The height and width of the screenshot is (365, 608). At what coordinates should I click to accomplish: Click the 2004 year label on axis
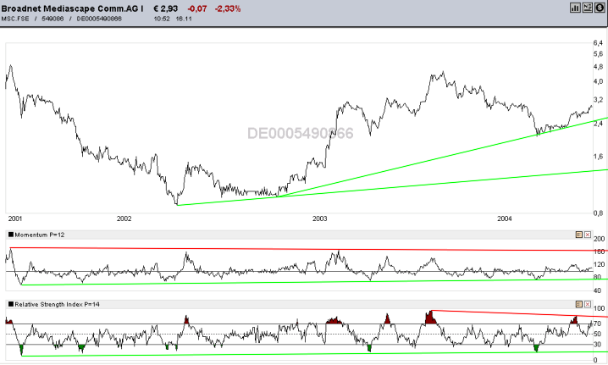505,218
